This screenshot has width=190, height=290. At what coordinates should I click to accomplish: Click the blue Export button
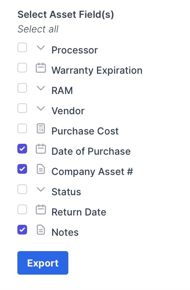(43, 263)
